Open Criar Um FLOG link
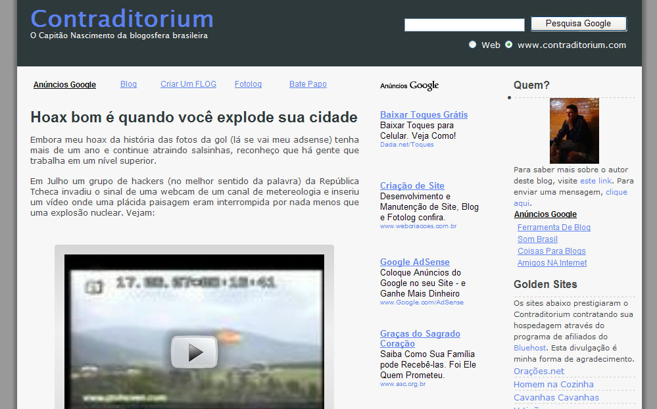Image resolution: width=657 pixels, height=409 pixels. click(x=188, y=84)
